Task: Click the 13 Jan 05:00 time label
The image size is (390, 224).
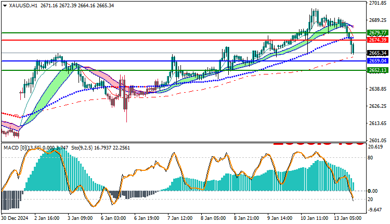Action: tap(347, 218)
